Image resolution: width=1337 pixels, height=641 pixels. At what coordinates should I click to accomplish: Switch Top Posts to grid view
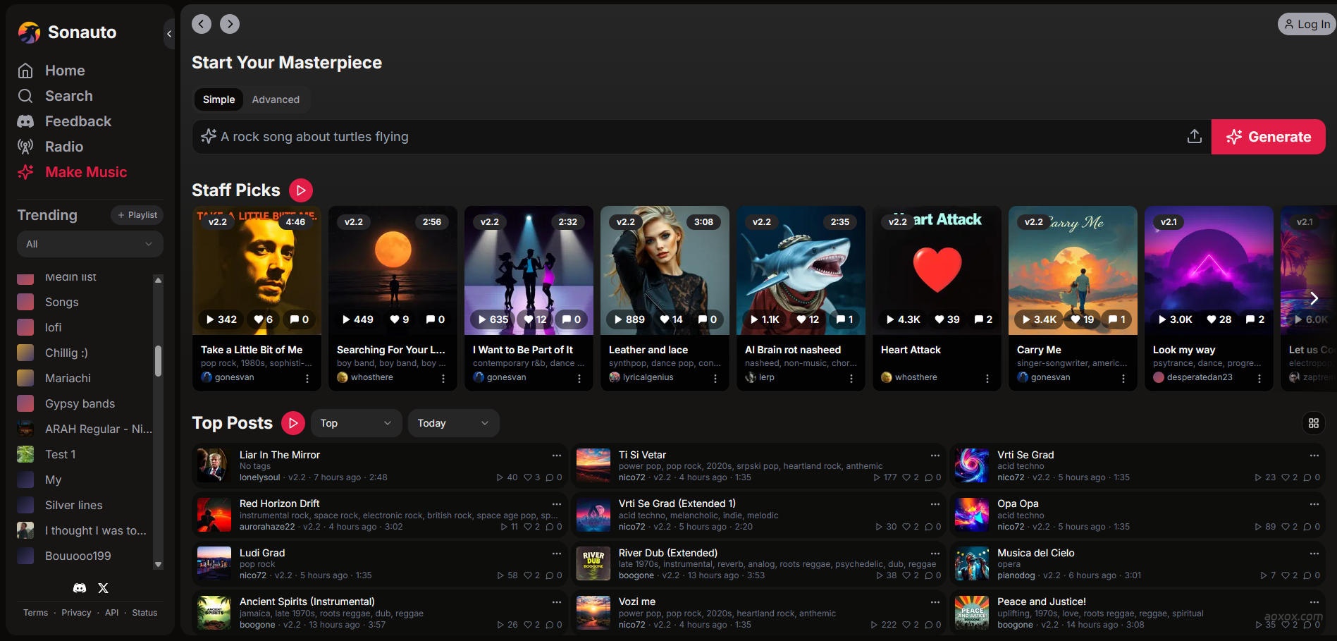click(x=1313, y=423)
